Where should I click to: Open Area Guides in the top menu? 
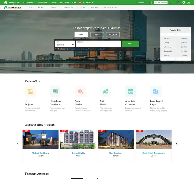[43, 2]
